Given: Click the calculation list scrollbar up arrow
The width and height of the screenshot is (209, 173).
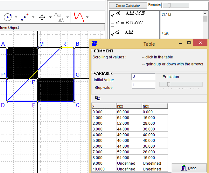Looking at the screenshot, I should pyautogui.click(x=205, y=14).
